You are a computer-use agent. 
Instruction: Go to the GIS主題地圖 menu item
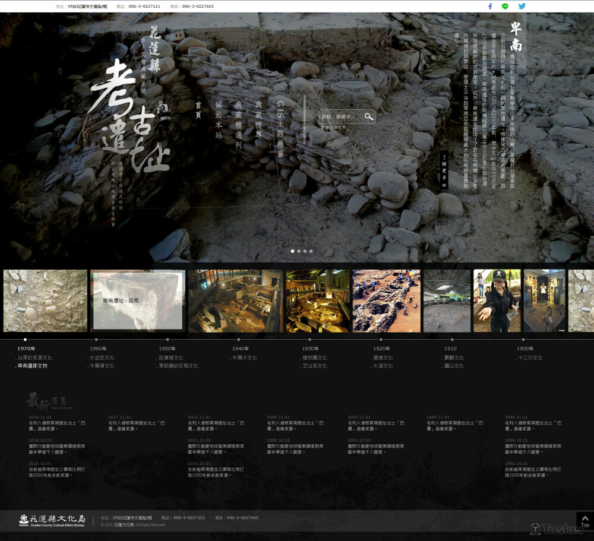point(280,129)
